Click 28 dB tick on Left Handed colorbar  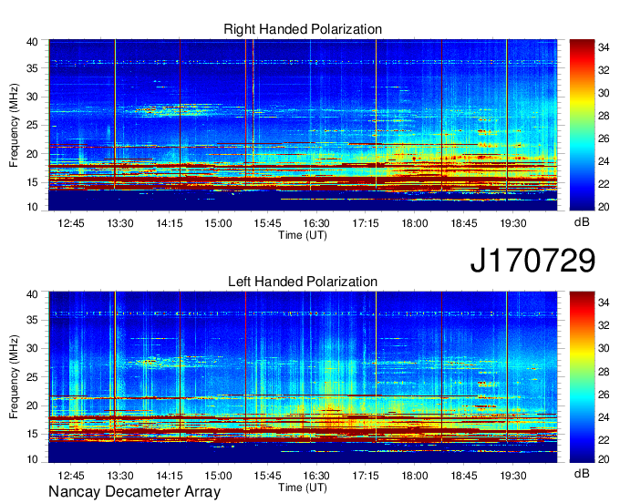(604, 371)
